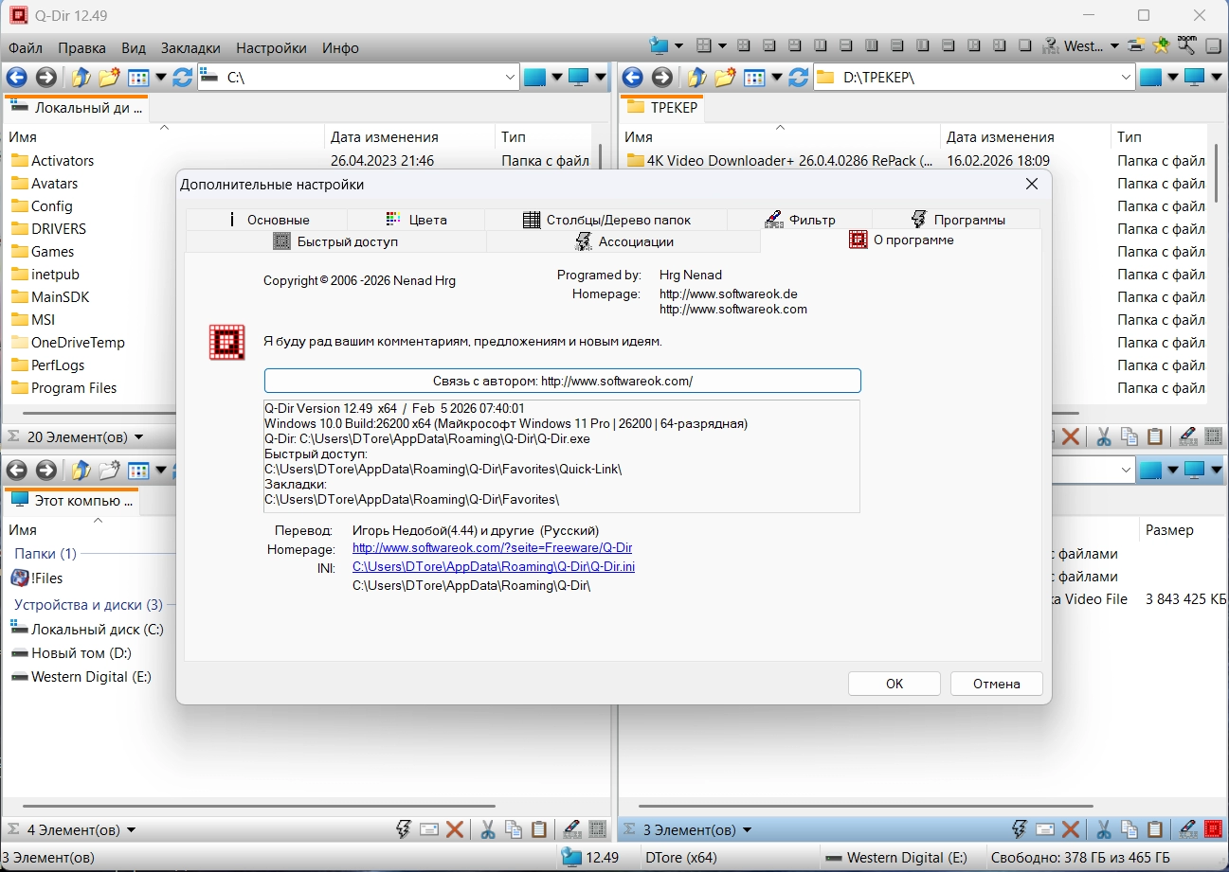The image size is (1229, 872).
Task: Open the Q-Dir freeware homepage link
Action: [x=492, y=548]
